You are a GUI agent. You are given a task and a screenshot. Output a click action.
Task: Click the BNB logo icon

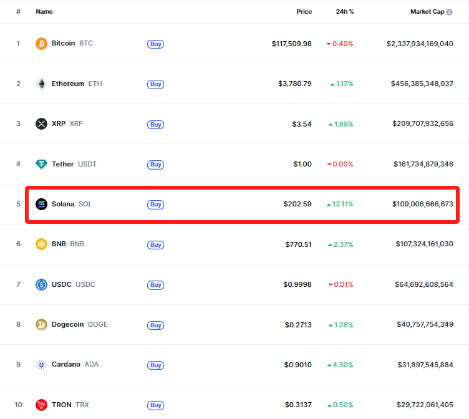click(x=41, y=244)
